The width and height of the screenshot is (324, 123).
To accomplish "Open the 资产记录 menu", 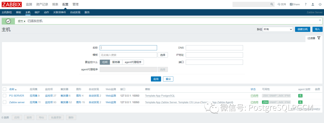I will [42, 4].
